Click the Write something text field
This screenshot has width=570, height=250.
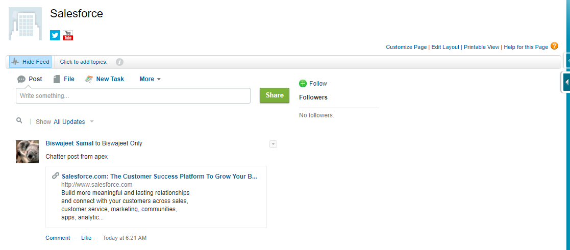(x=133, y=95)
